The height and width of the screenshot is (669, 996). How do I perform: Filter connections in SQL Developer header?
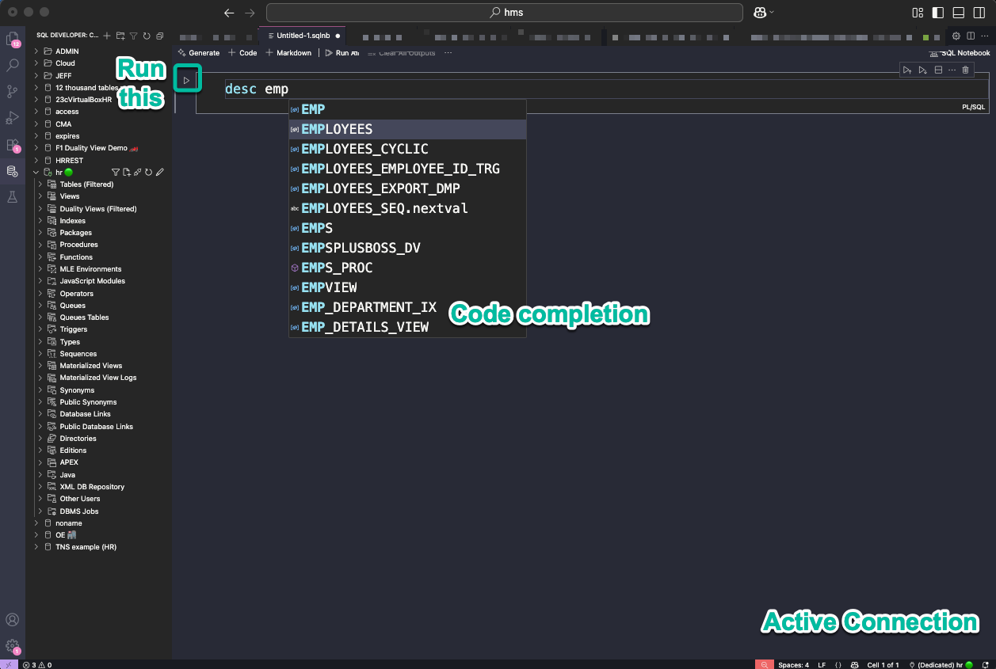click(x=133, y=36)
